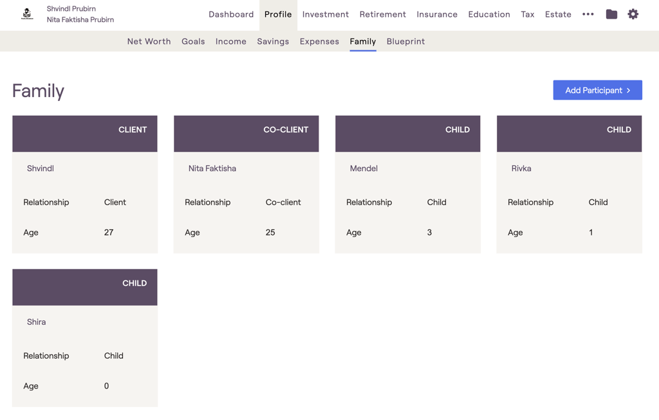The width and height of the screenshot is (659, 420).
Task: Open the Shira child card
Action: pyautogui.click(x=85, y=338)
